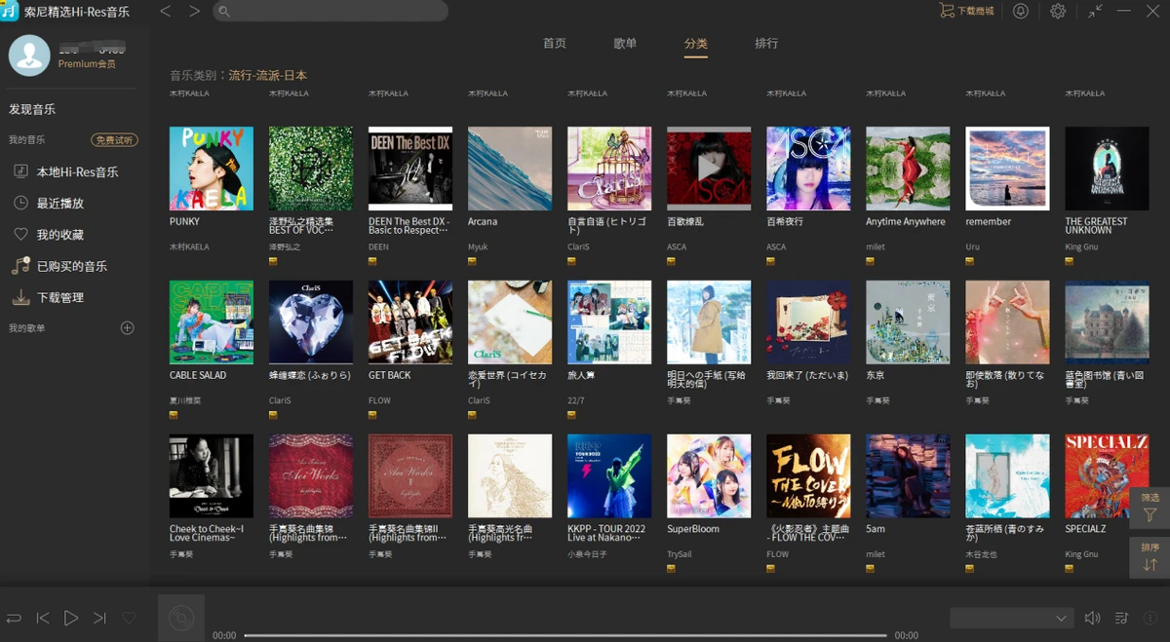Go back with the left arrow
The height and width of the screenshot is (642, 1170).
(x=165, y=11)
